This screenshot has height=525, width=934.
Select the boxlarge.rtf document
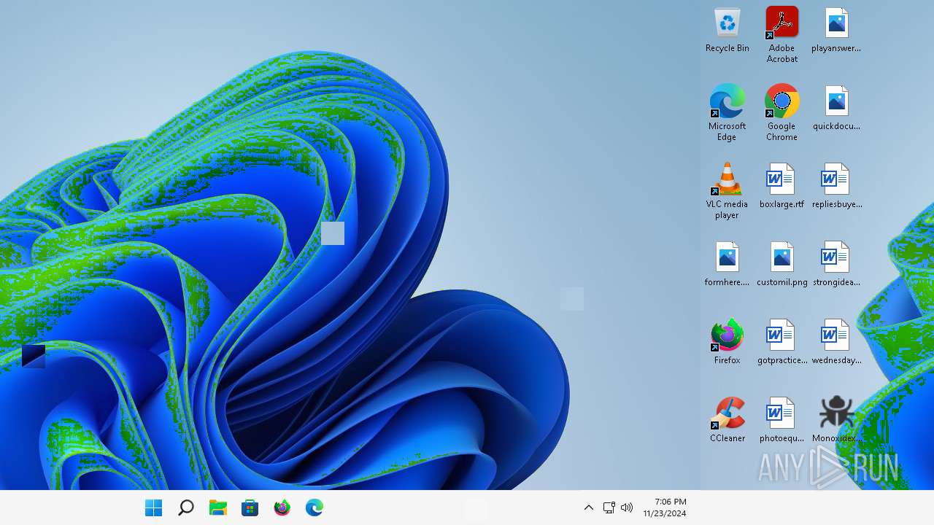(x=781, y=186)
